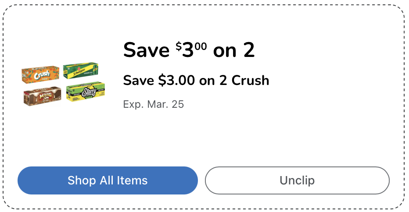Click the Starry lemon lime box image
409x212 pixels.
[86, 91]
